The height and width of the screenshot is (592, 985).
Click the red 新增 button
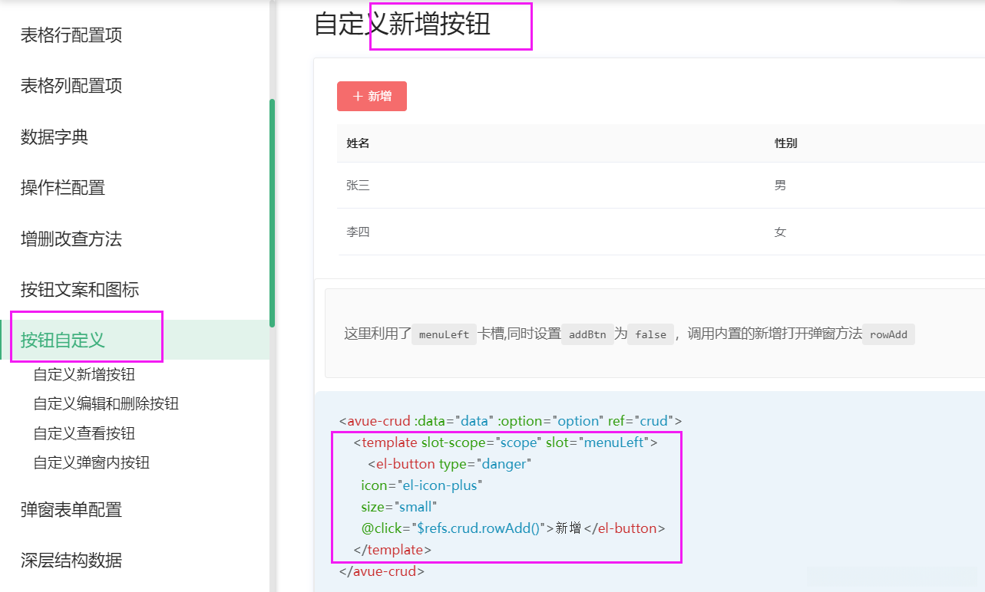point(372,96)
